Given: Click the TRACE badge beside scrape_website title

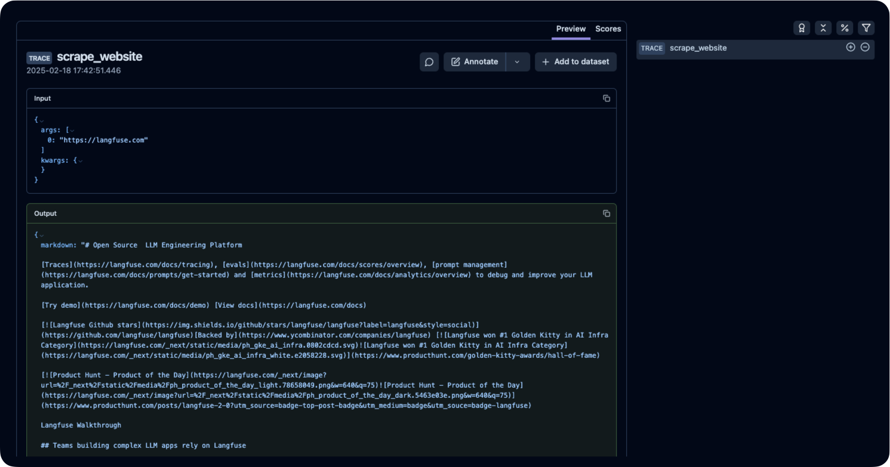Looking at the screenshot, I should pyautogui.click(x=39, y=57).
